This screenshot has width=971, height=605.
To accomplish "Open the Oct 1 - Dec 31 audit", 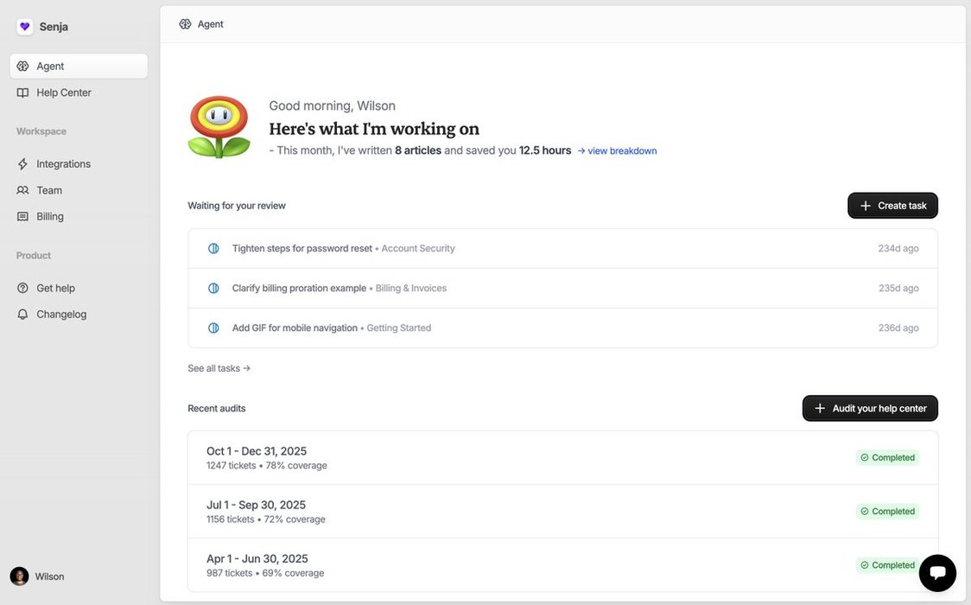I will (x=257, y=451).
